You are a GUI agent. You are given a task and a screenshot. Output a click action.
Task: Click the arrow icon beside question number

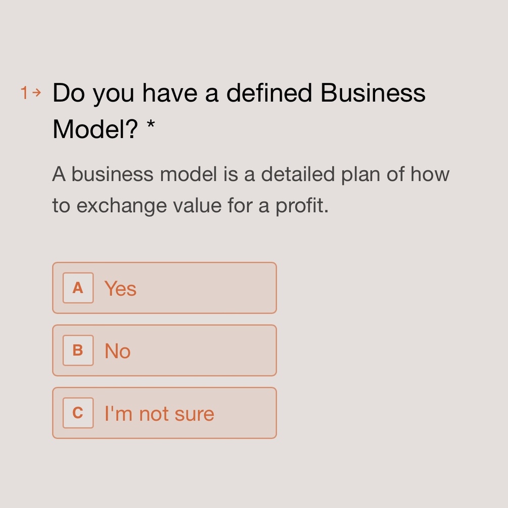coord(36,93)
